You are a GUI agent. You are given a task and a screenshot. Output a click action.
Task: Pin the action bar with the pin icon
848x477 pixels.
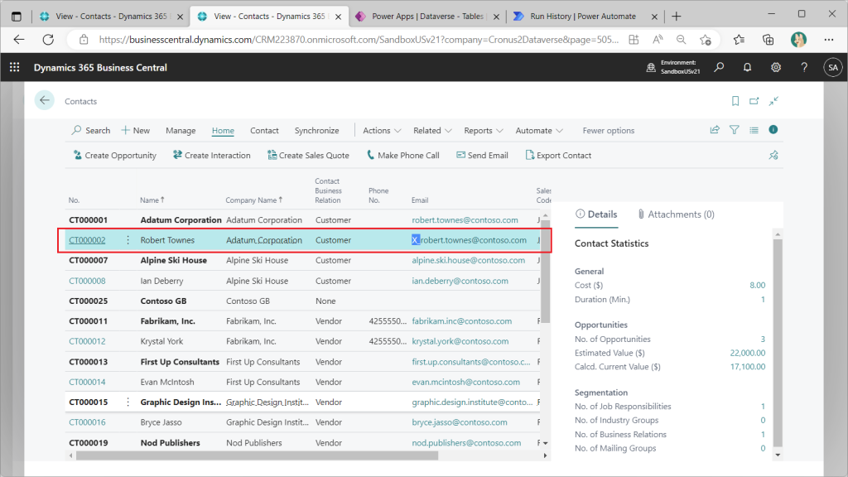coord(773,155)
